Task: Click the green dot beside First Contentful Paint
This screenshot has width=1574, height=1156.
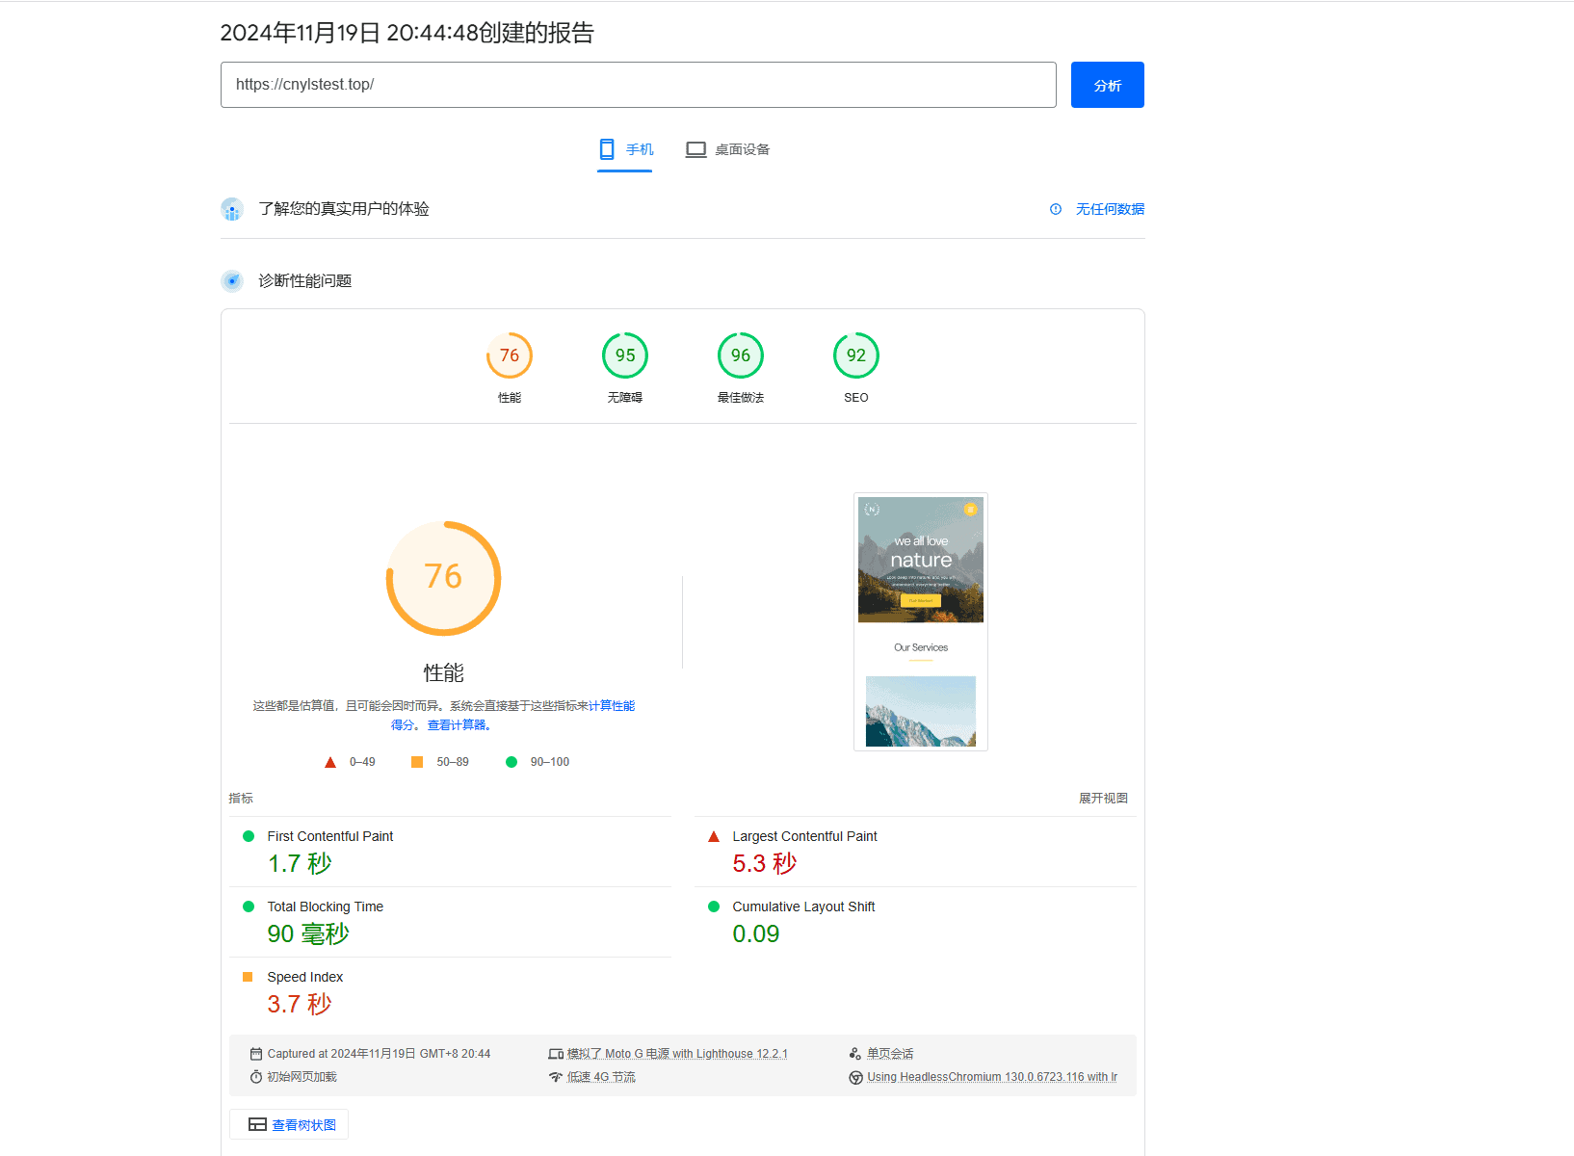Action: tap(249, 836)
